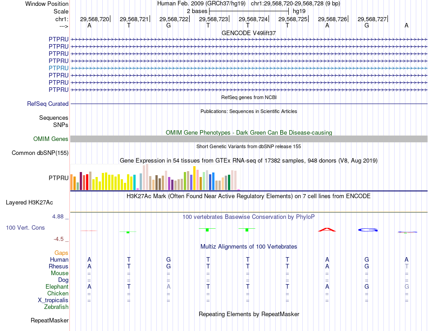Viewport: 428px width, 331px height.
Task: Click the first PTPRU transcript arrow line
Action: click(x=249, y=40)
